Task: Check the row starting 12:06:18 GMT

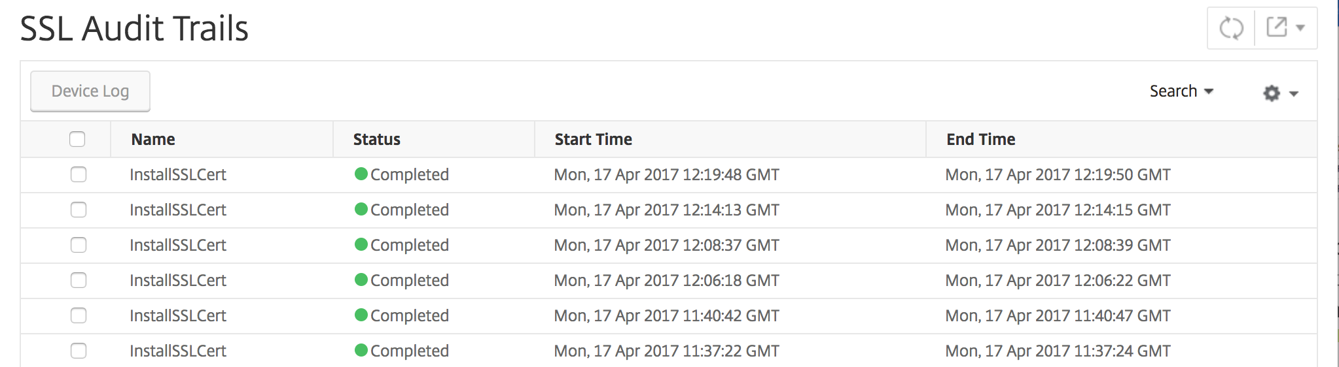Action: tap(79, 280)
